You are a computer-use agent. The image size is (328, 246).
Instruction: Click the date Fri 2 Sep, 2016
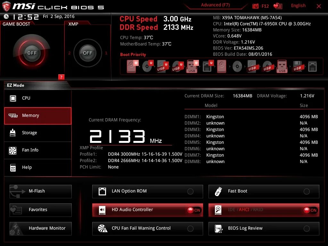click(59, 16)
